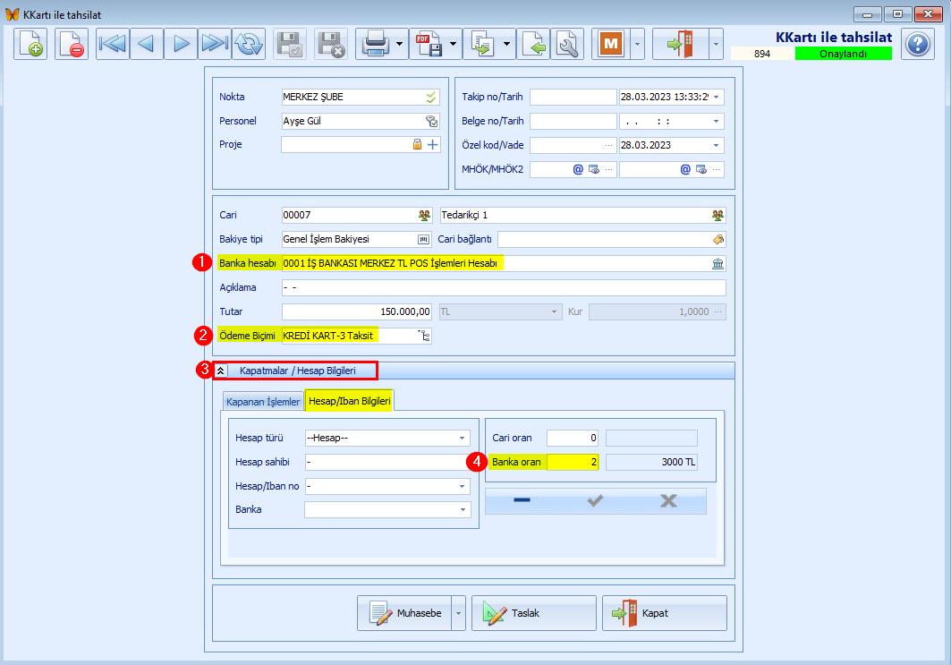Click the orange M accounting icon
Viewport: 951px width, 665px height.
click(612, 44)
